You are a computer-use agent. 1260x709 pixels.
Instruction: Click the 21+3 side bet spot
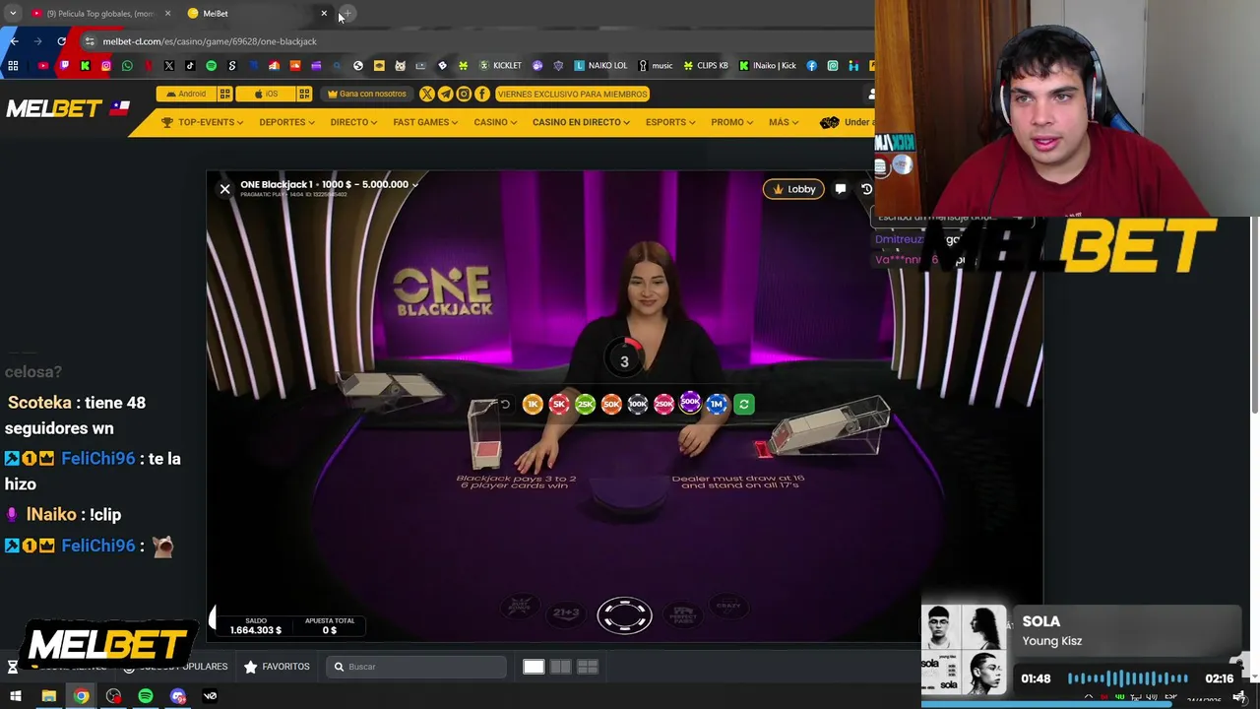click(x=566, y=612)
